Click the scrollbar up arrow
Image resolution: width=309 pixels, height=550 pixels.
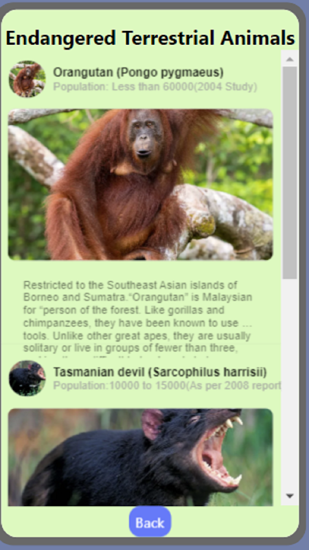[x=290, y=59]
